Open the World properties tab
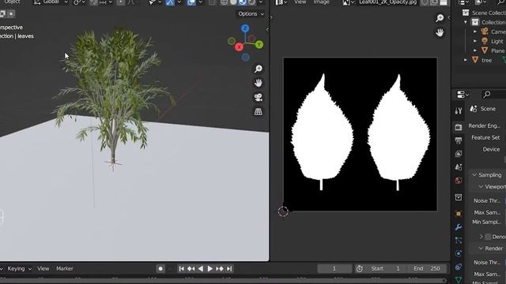Screen dimensions: 506x284 click(x=459, y=181)
